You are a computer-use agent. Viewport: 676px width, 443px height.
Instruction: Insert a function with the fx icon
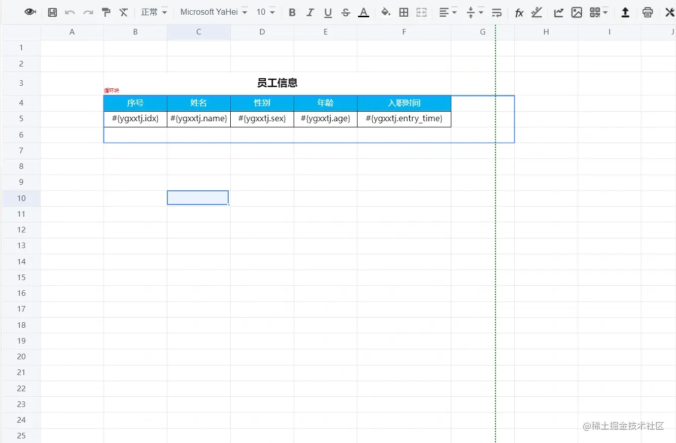coord(519,13)
